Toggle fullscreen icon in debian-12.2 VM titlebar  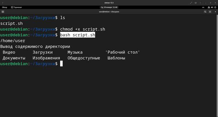click(x=191, y=3)
